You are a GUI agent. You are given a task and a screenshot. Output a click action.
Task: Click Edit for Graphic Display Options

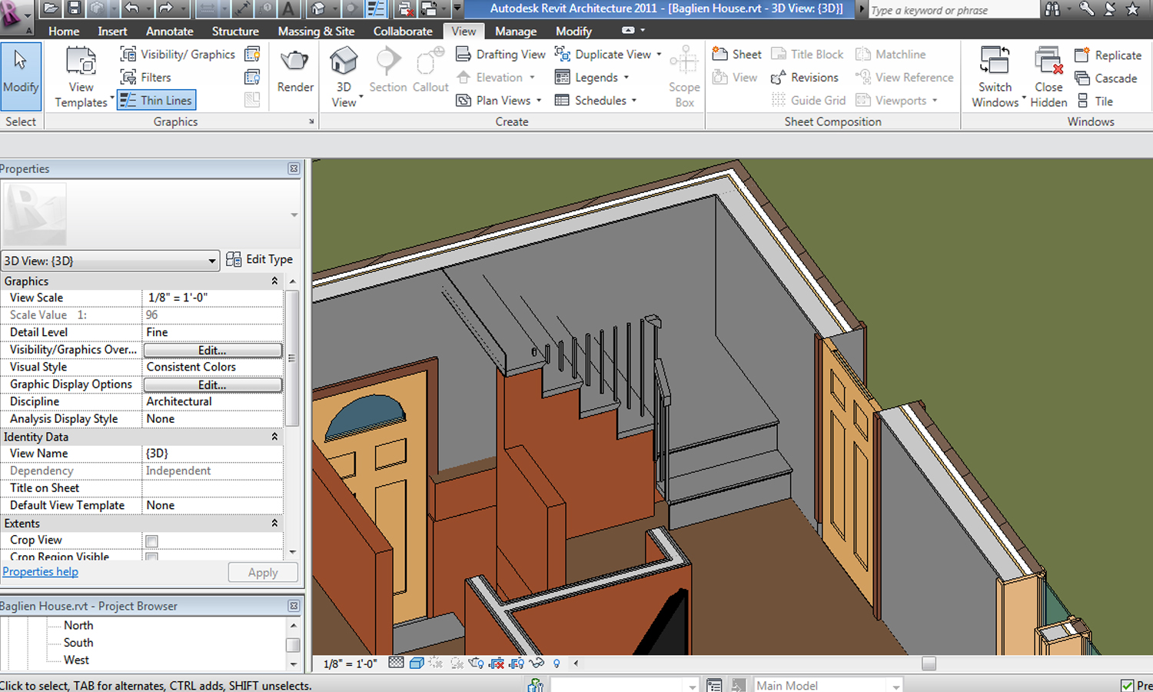pyautogui.click(x=212, y=384)
